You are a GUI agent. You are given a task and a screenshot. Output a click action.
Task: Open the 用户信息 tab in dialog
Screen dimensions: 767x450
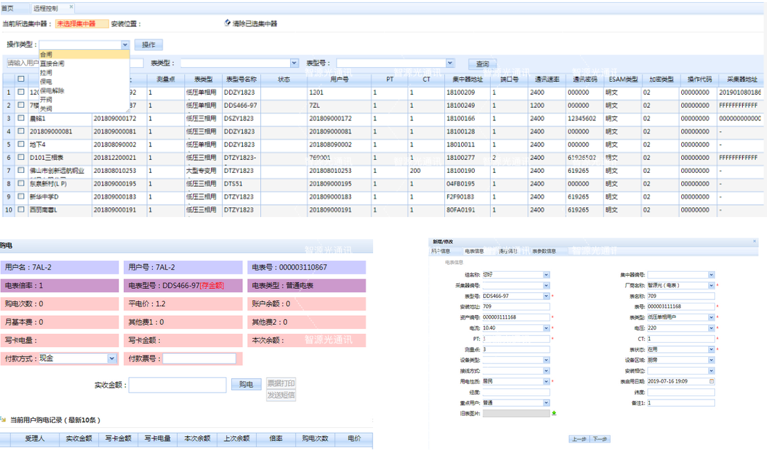coord(441,251)
